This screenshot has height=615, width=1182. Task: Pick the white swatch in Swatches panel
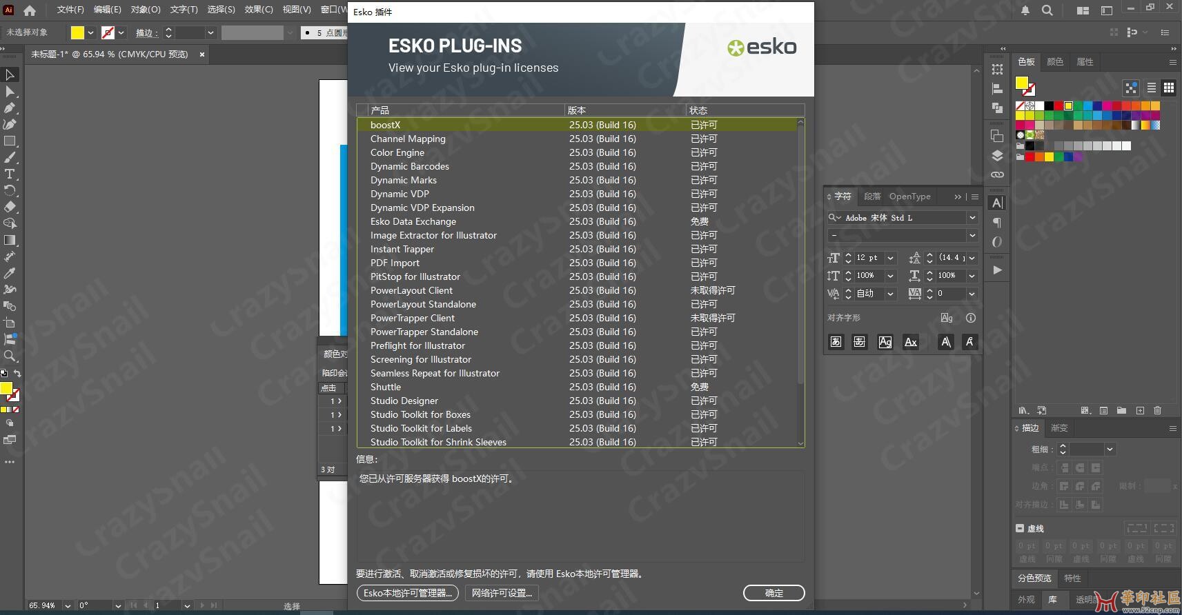1039,106
